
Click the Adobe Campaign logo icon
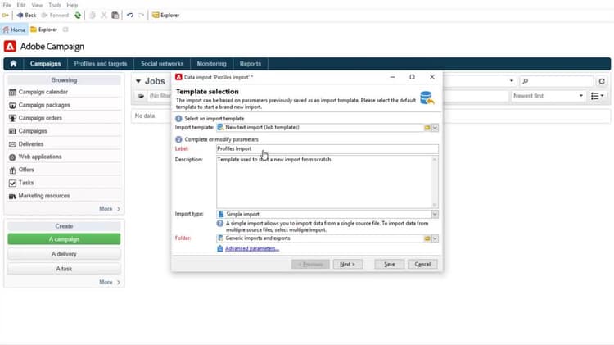click(x=10, y=46)
